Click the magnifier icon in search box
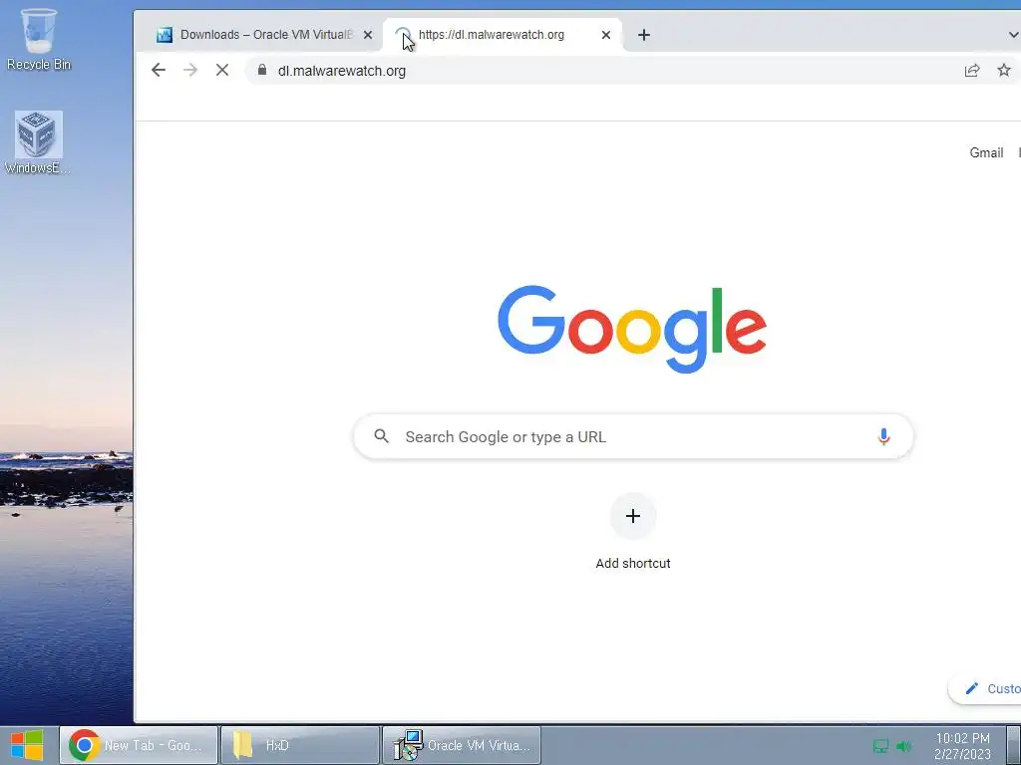This screenshot has height=765, width=1021. point(382,436)
